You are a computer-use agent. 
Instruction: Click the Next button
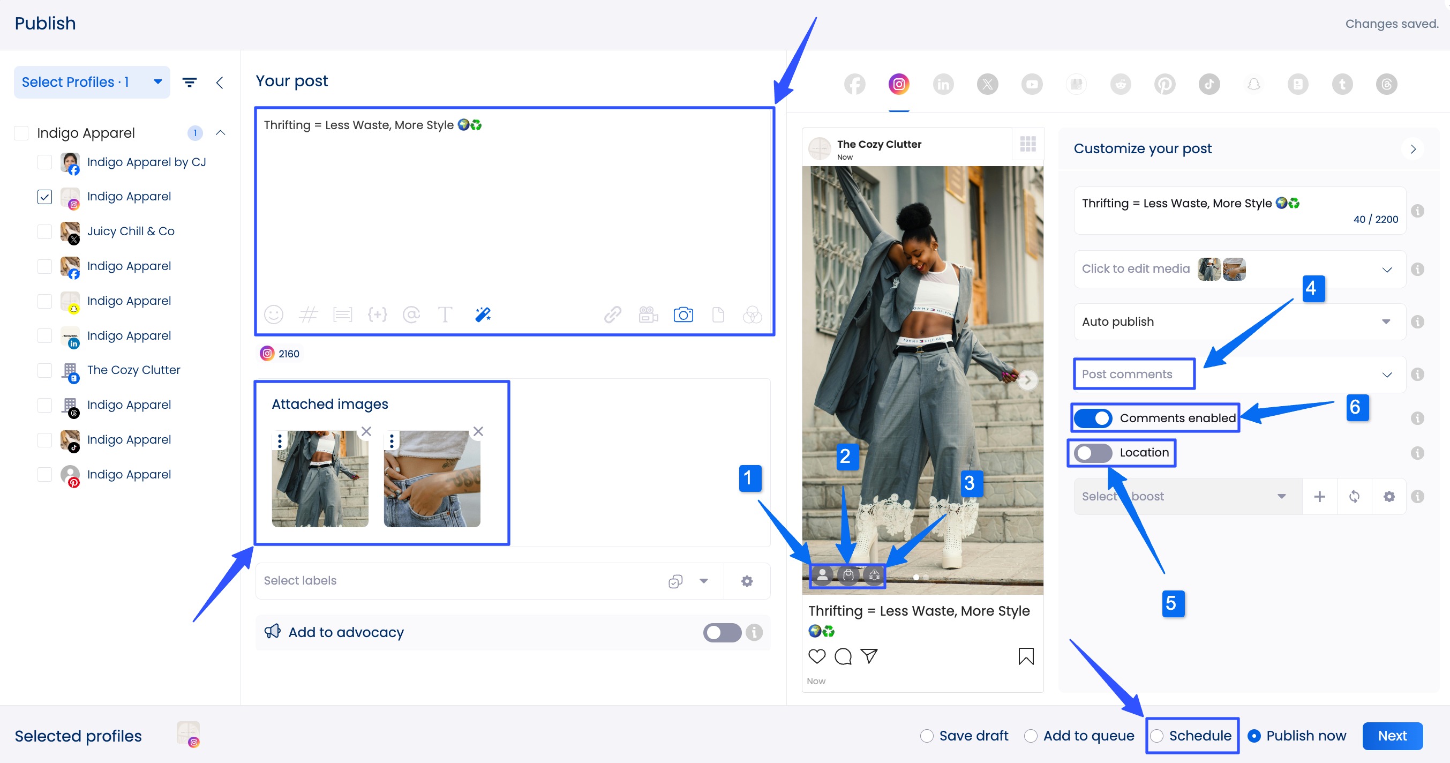[x=1392, y=736]
